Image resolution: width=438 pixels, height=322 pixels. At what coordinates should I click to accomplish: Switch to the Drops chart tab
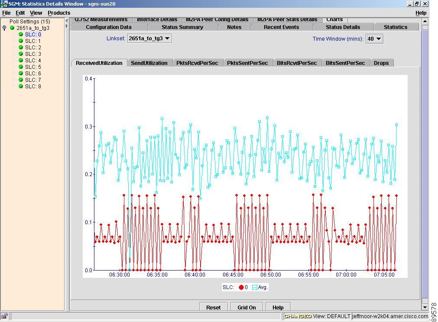pos(381,63)
